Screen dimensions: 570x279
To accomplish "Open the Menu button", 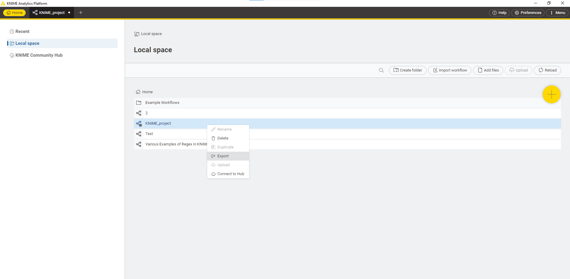I will [557, 13].
